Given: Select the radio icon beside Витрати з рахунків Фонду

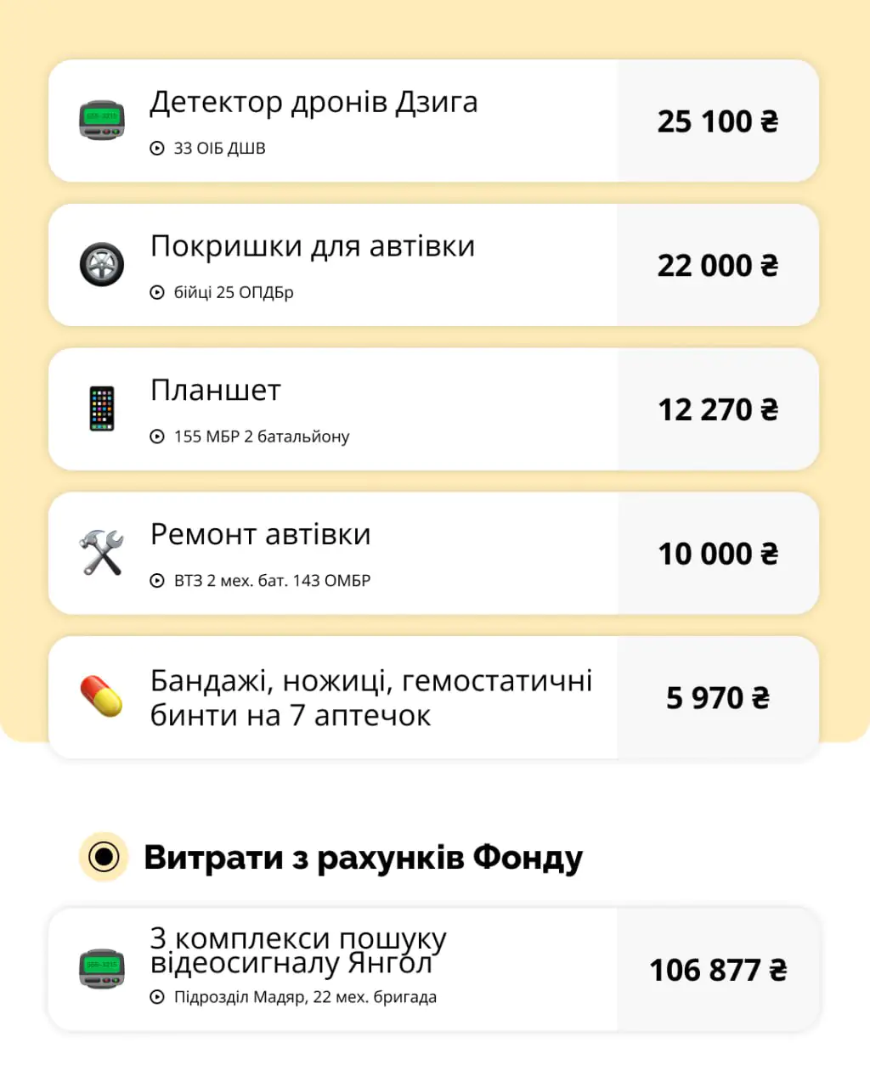Looking at the screenshot, I should click(104, 857).
